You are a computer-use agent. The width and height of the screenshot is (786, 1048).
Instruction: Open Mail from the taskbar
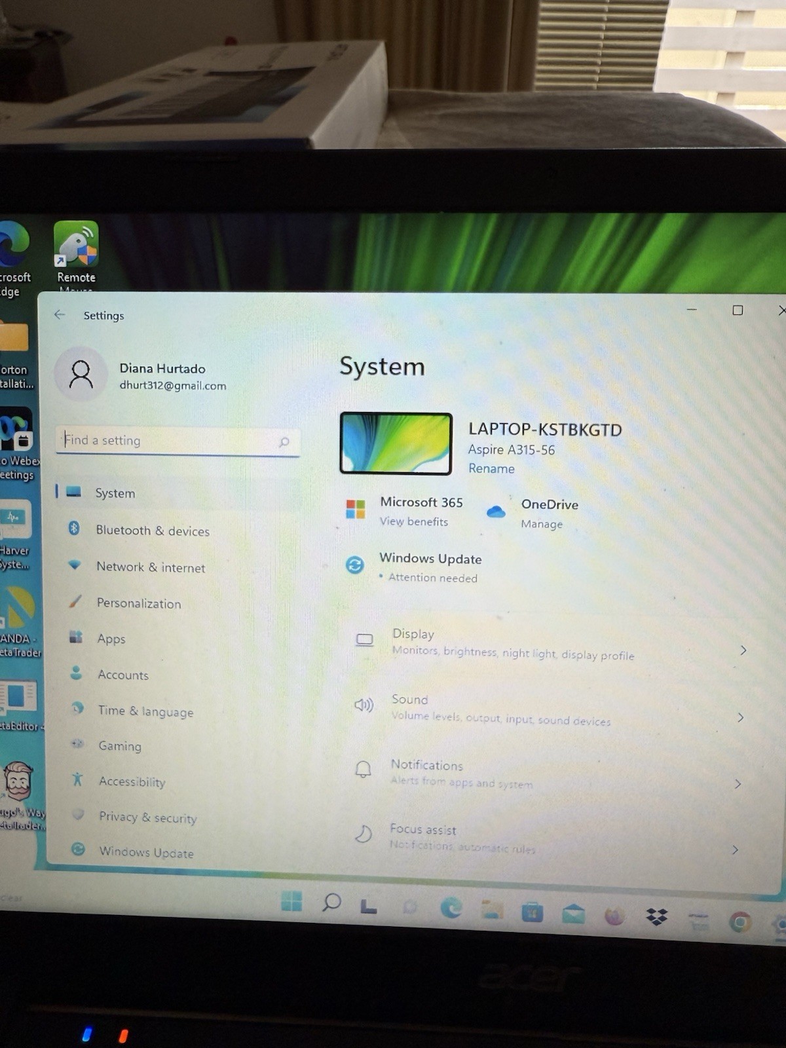[573, 914]
